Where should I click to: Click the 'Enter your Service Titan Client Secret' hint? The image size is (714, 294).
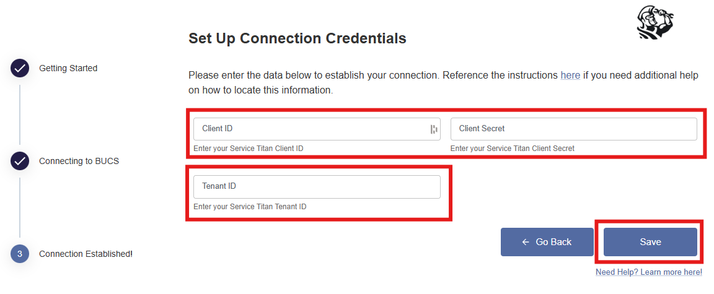[513, 149]
